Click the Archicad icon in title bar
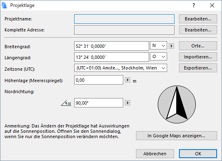 pos(4,5)
